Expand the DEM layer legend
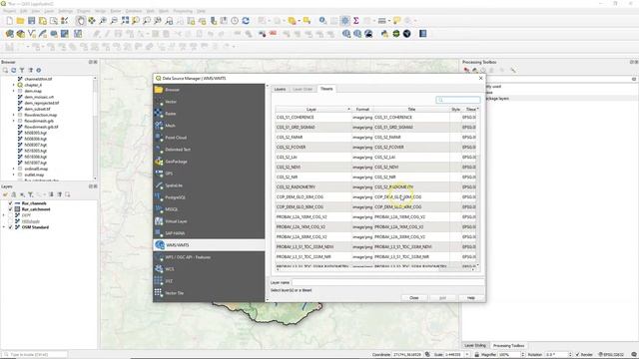 pyautogui.click(x=4, y=215)
